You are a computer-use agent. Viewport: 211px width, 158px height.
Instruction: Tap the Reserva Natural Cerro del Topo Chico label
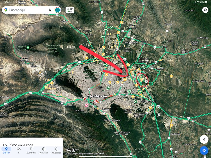[x=90, y=74]
